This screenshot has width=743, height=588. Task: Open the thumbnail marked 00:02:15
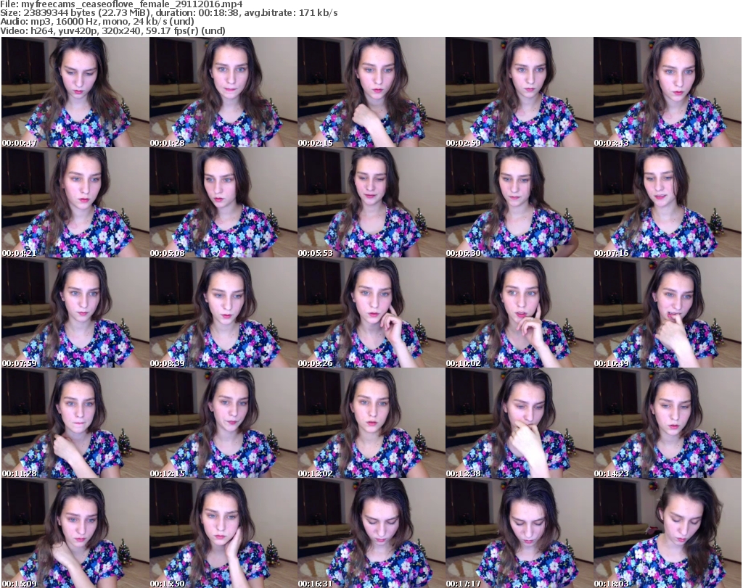pyautogui.click(x=371, y=92)
